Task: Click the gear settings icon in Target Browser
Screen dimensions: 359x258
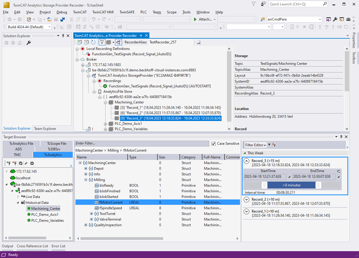Action: click(32, 163)
